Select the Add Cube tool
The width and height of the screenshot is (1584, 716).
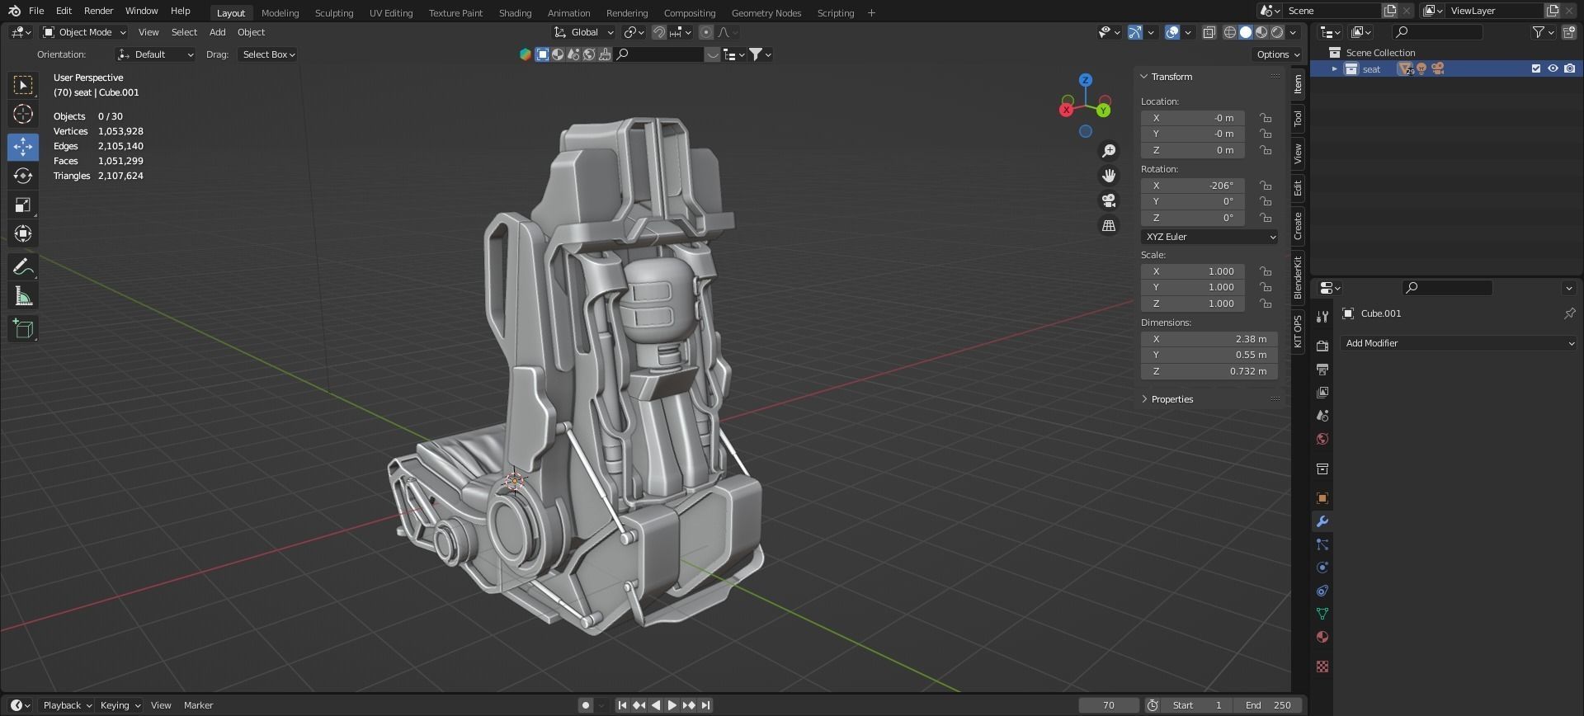[x=23, y=329]
